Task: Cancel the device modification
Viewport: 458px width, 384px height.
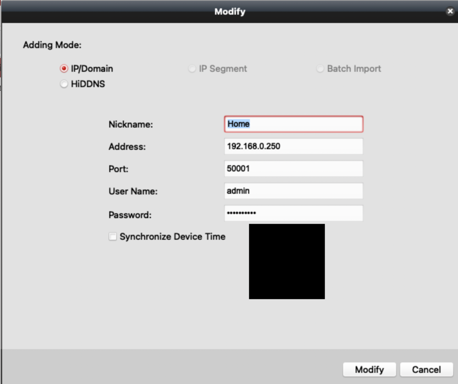Action: 426,369
